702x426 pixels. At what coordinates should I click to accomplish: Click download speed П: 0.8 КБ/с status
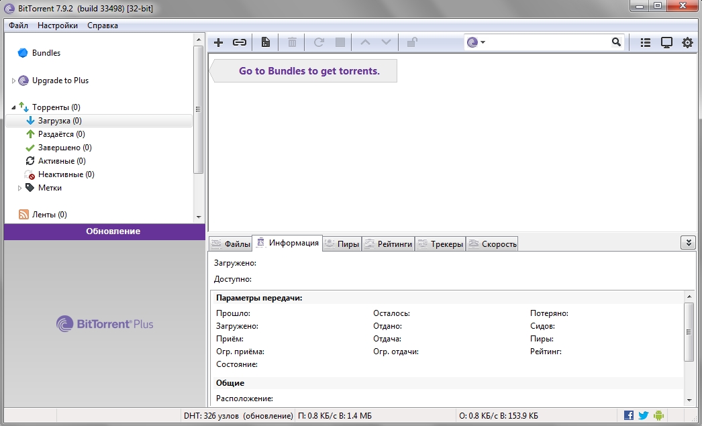point(335,416)
